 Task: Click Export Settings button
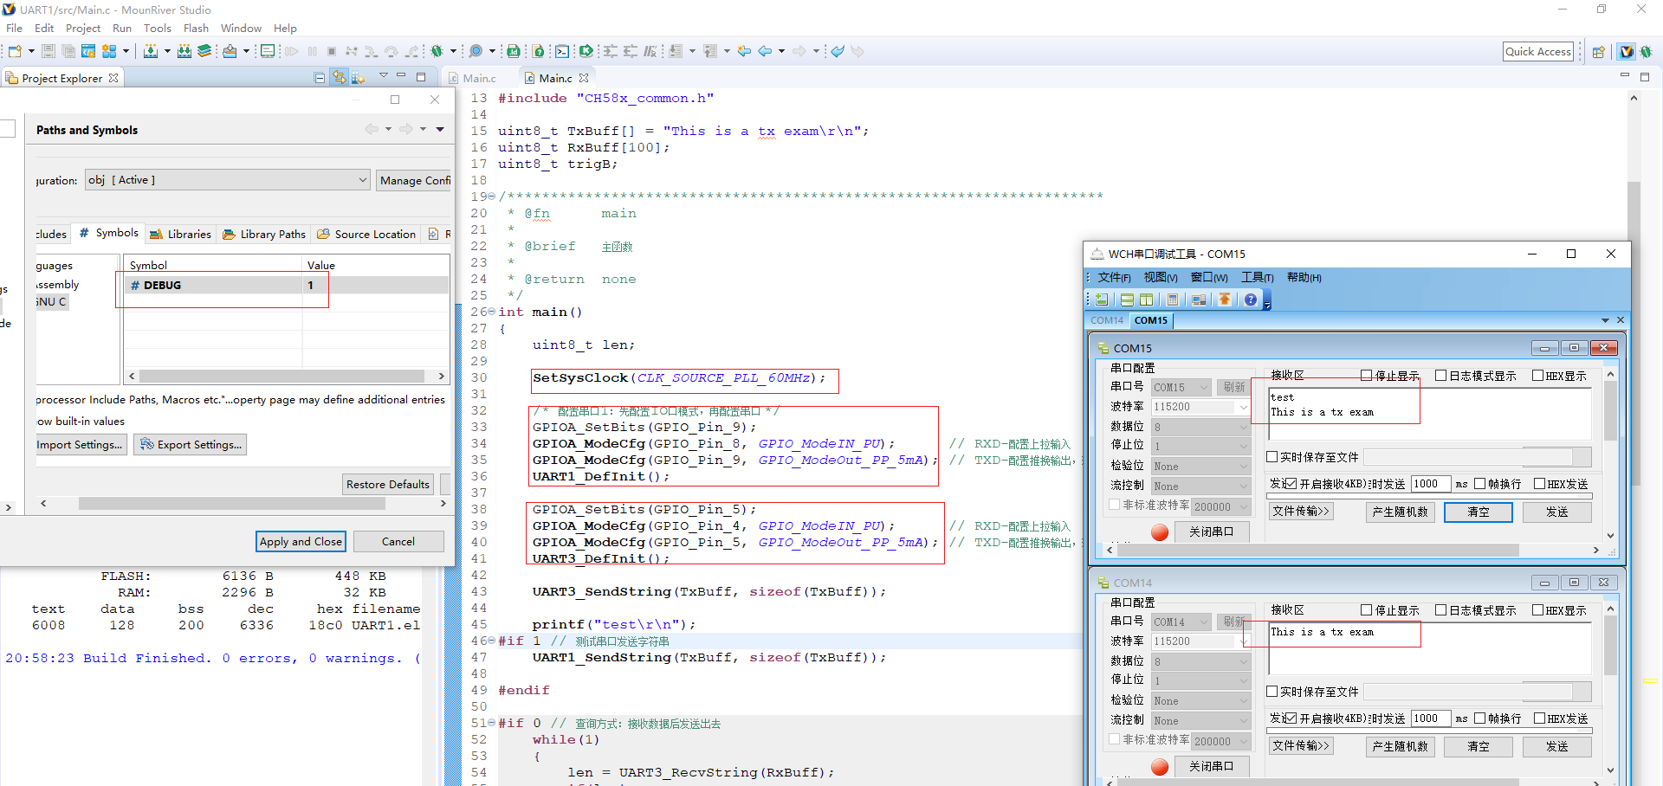point(191,444)
